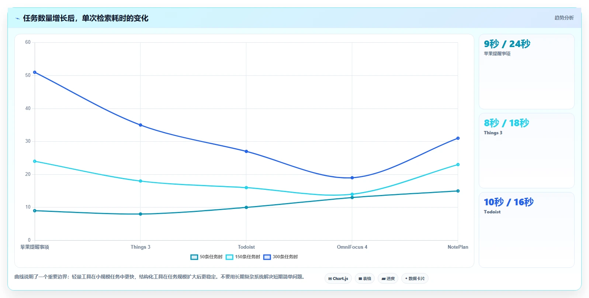Click 150条 data point at NotePlan (23)

coord(458,164)
